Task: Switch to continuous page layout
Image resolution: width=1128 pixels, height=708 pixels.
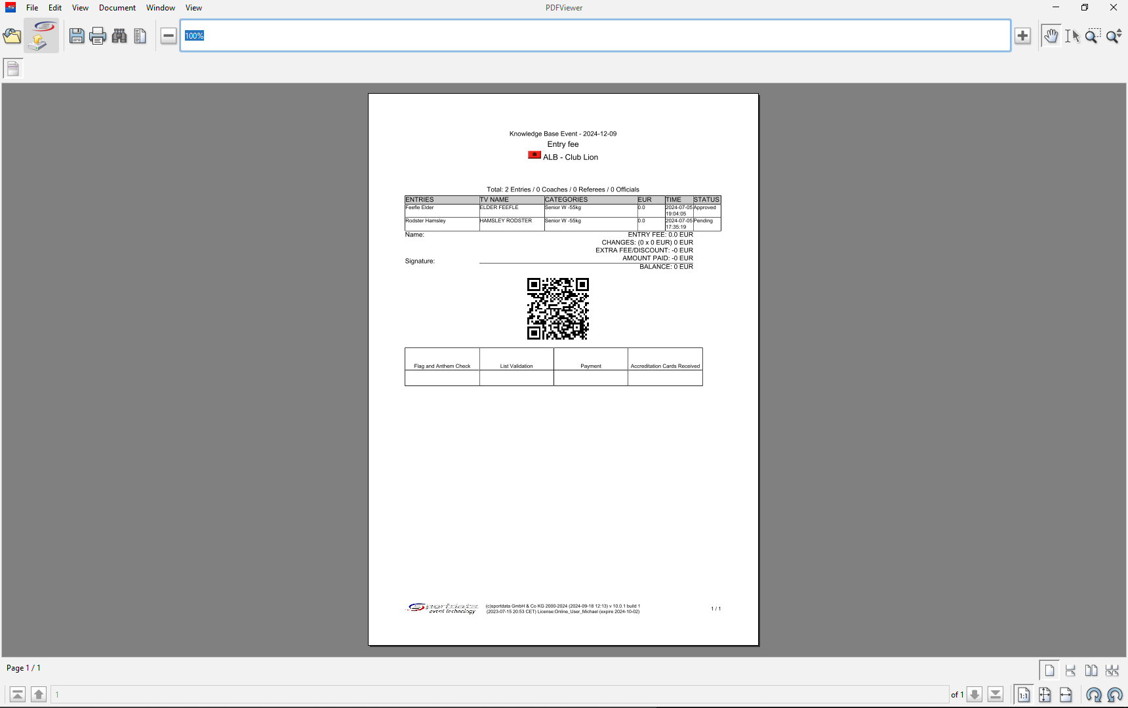Action: [1070, 671]
